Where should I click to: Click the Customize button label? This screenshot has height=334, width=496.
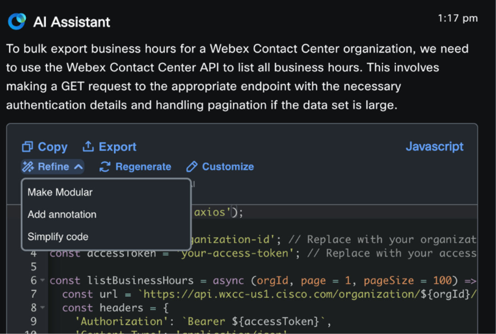point(228,167)
